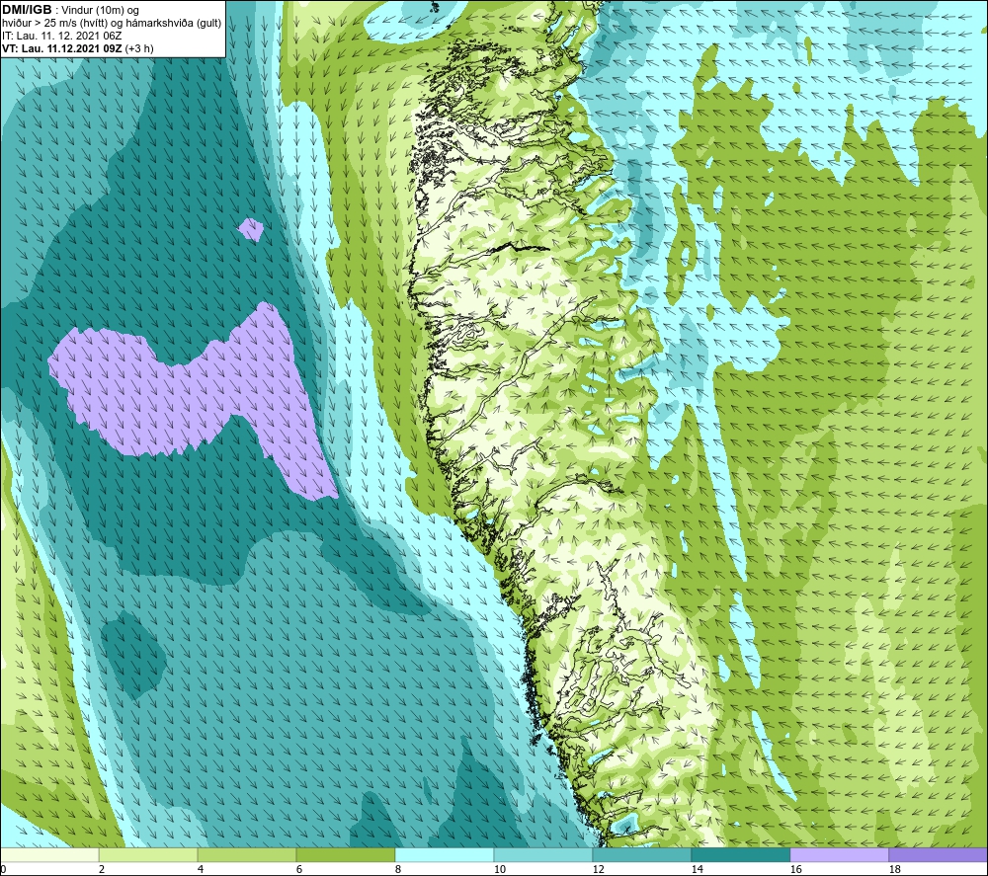The height and width of the screenshot is (876, 988).
Task: Click the 8–10 m/s light cyan legend swatch
Action: point(445,854)
